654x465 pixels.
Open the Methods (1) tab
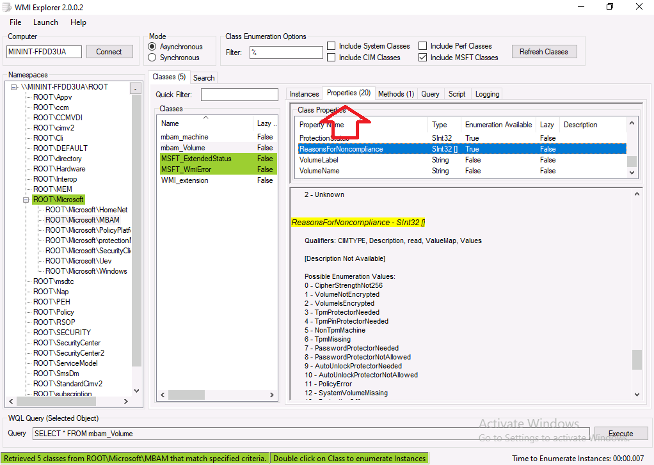(396, 94)
